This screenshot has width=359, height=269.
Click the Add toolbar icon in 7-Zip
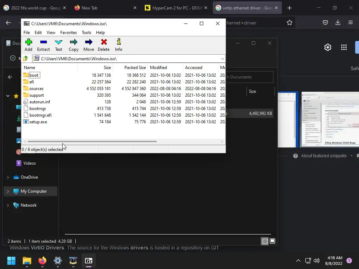point(28,45)
